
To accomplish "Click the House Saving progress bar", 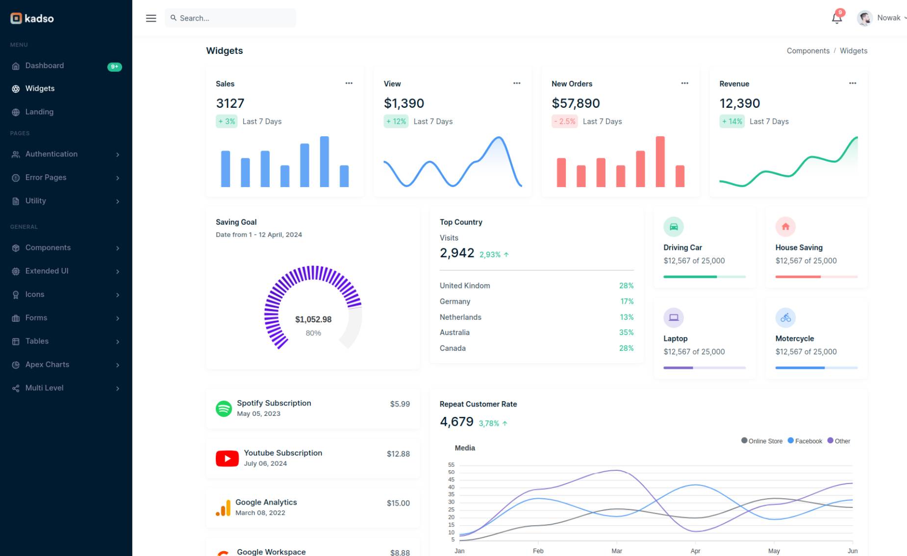I will click(x=816, y=277).
